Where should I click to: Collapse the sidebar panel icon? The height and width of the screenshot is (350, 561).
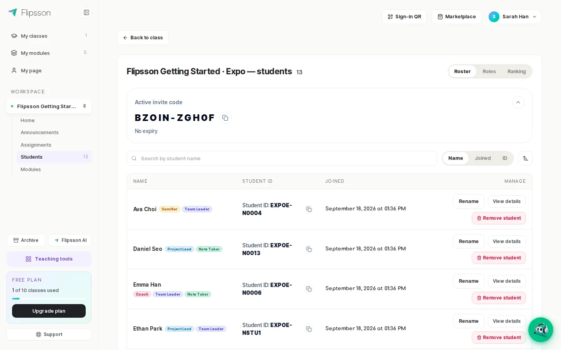86,13
